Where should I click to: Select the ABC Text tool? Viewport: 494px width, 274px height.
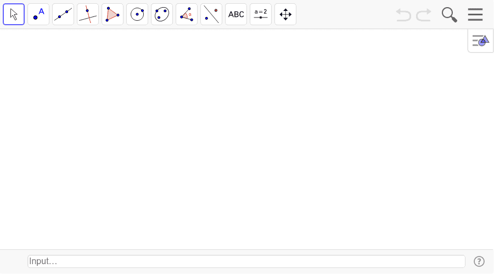pos(236,14)
